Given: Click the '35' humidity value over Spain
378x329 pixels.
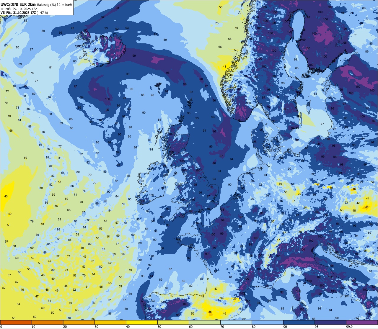Looking at the screenshot, I should point(210,312).
